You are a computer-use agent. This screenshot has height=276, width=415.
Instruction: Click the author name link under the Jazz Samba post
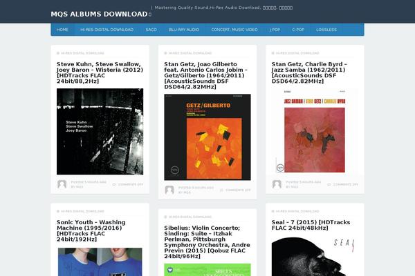click(x=295, y=187)
